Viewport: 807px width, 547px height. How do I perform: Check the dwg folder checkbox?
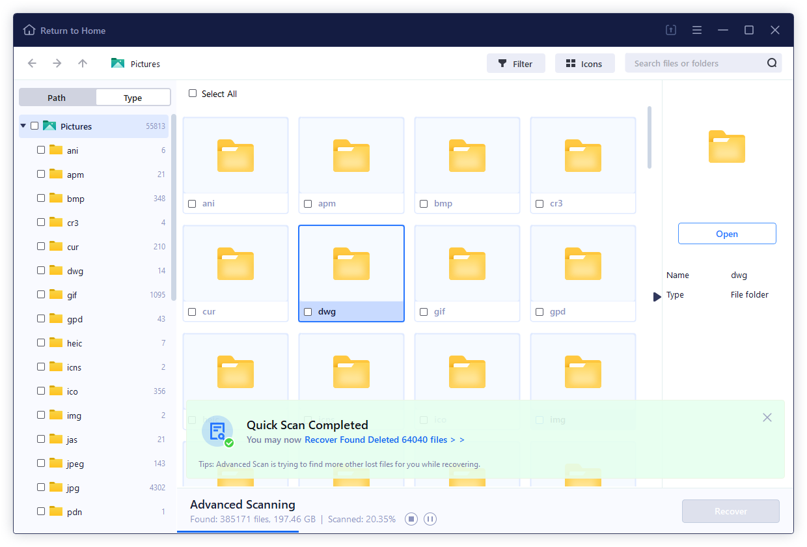click(308, 311)
